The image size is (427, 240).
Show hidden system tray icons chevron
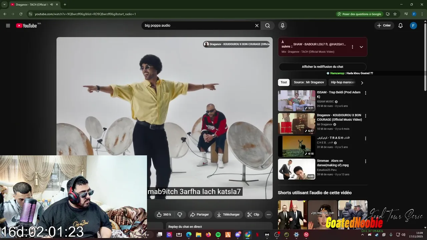[x=363, y=235]
